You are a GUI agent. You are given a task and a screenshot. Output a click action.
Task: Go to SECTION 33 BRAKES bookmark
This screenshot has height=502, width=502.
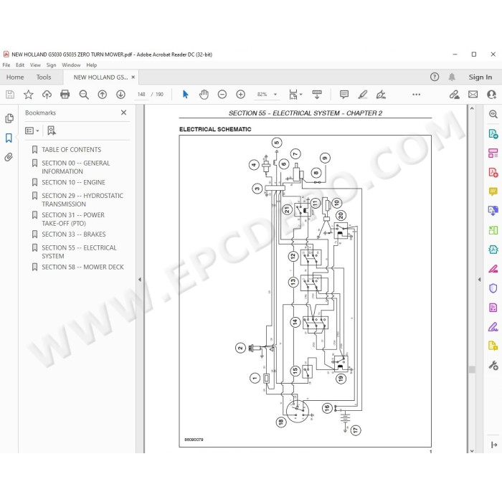pyautogui.click(x=74, y=235)
